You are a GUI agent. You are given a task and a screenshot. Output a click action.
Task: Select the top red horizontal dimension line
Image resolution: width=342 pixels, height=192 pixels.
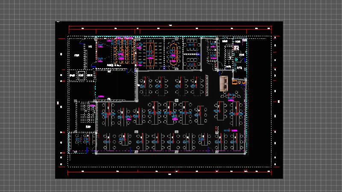(171, 28)
